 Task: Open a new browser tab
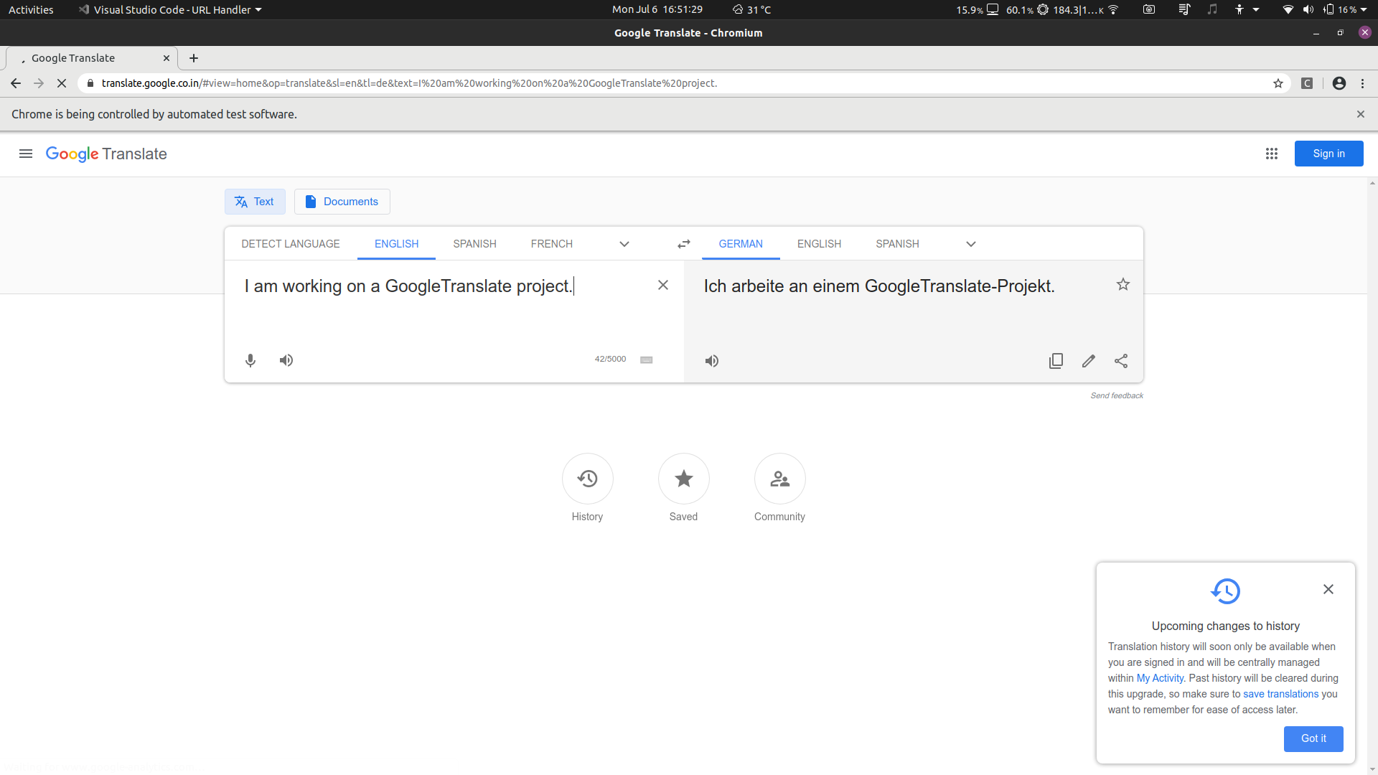194,58
